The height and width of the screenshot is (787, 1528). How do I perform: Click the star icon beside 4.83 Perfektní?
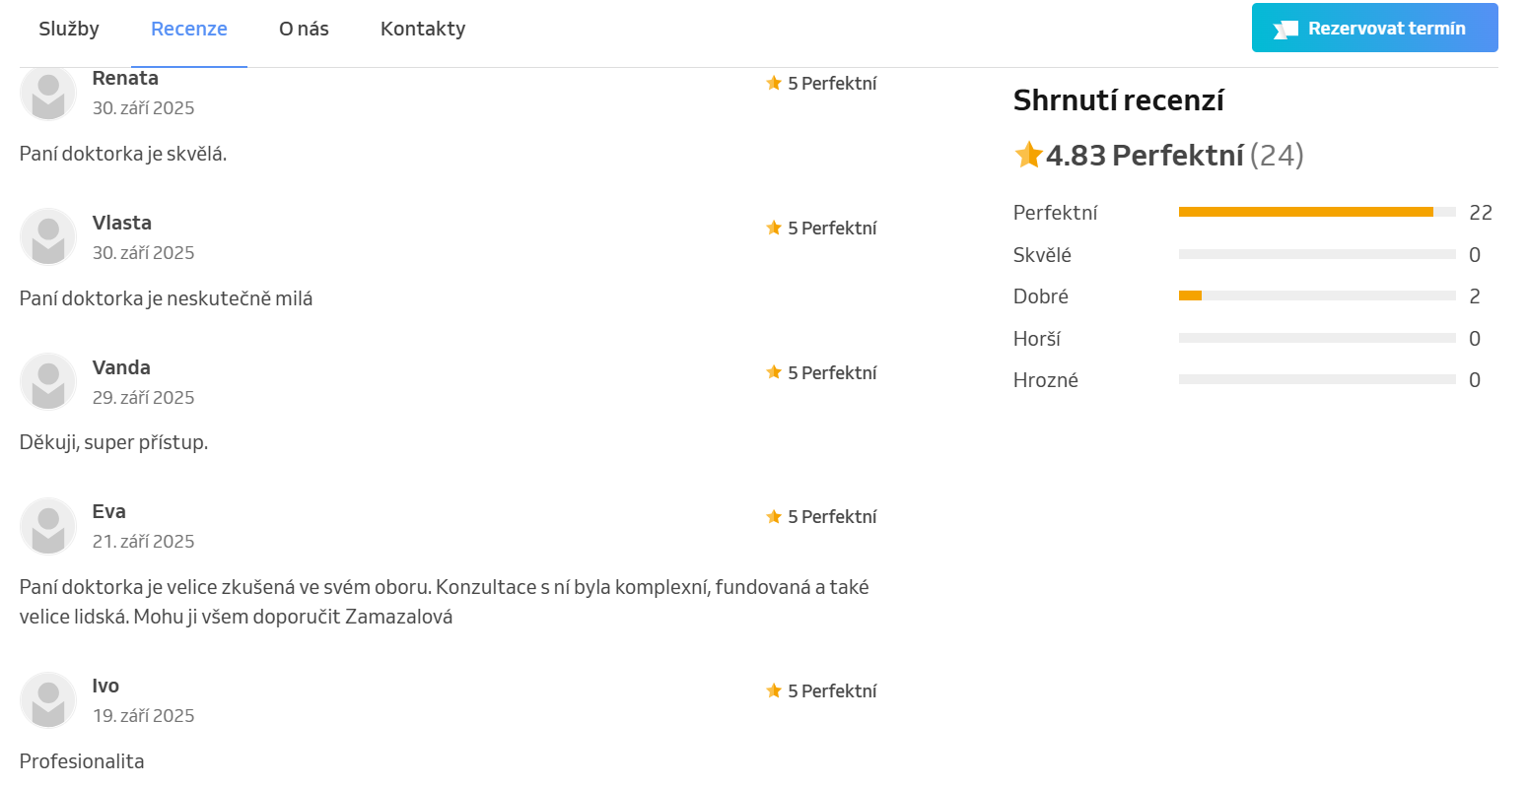(1028, 155)
